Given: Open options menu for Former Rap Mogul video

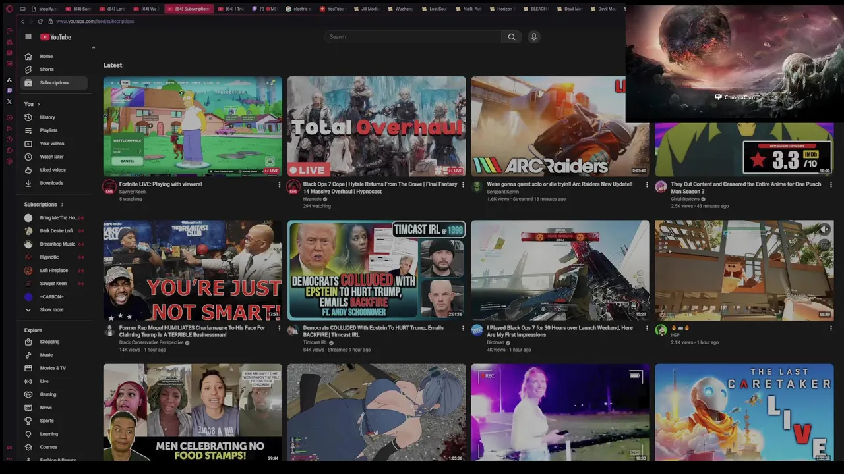Looking at the screenshot, I should click(279, 328).
